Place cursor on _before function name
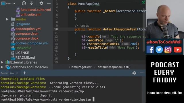Image resolution: width=184 pixels, height=103 pixels. tap(109, 11)
